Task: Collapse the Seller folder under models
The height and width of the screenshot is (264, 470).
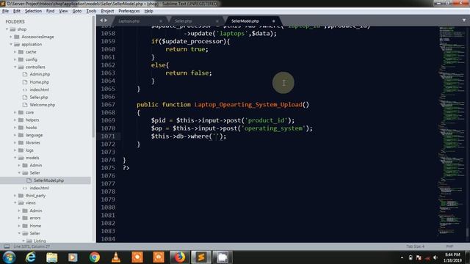Action: pos(19,173)
